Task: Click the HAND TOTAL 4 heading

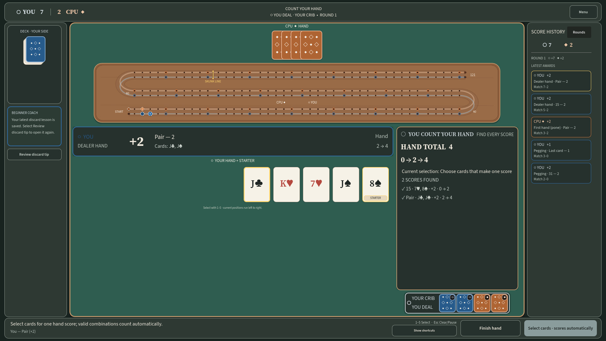Action: point(427,147)
